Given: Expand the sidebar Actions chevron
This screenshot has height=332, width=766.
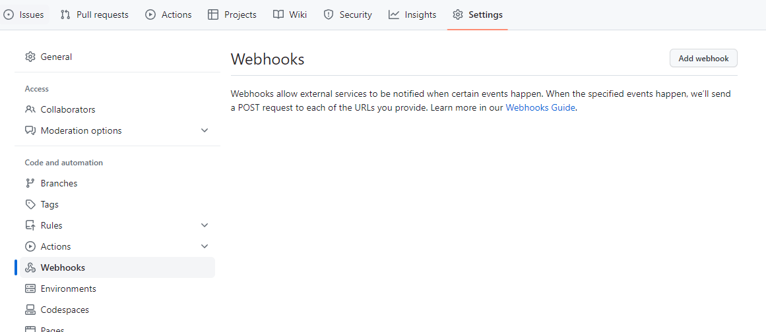Looking at the screenshot, I should pos(205,246).
